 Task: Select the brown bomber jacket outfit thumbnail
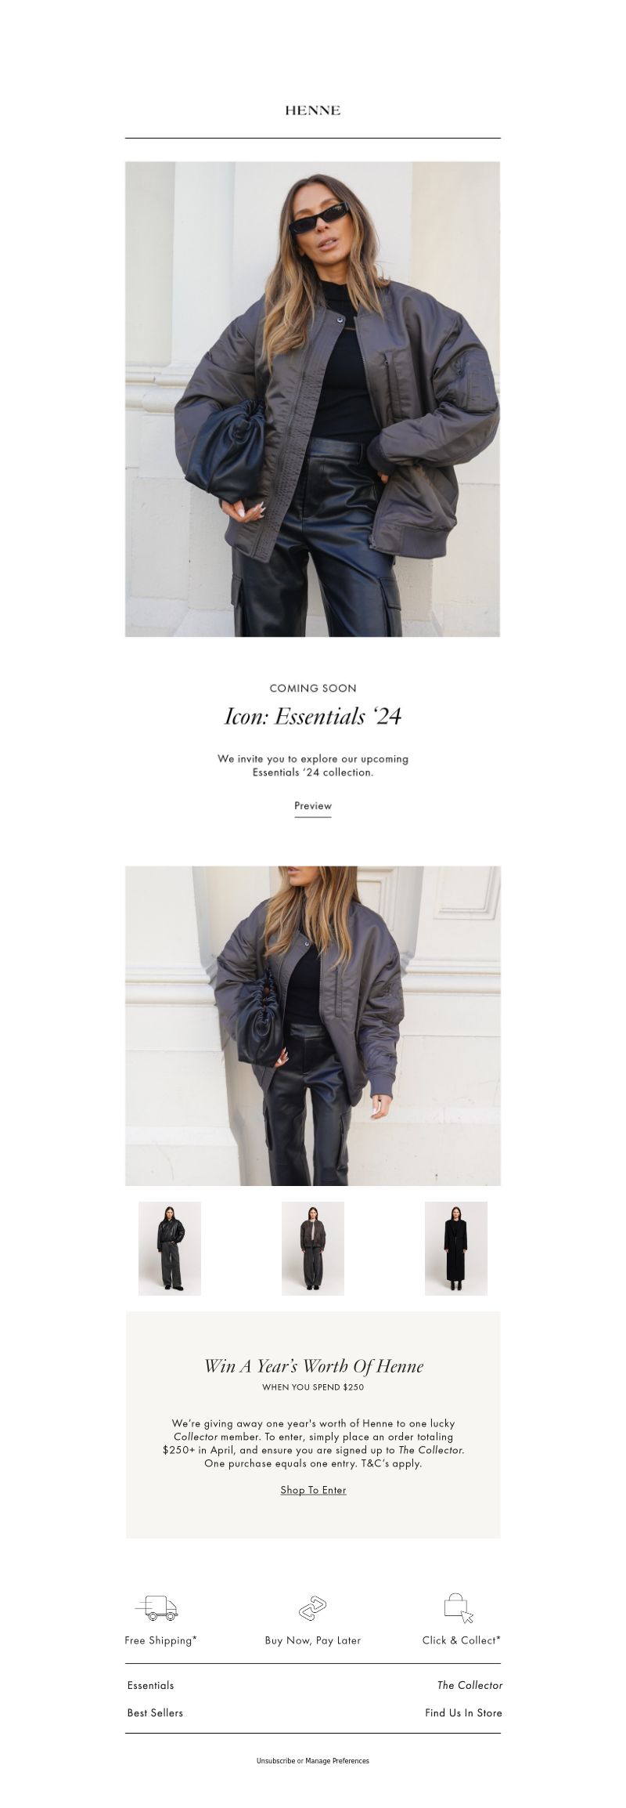click(313, 1248)
